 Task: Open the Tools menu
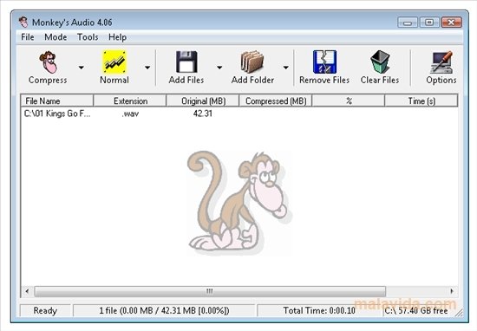pos(88,37)
